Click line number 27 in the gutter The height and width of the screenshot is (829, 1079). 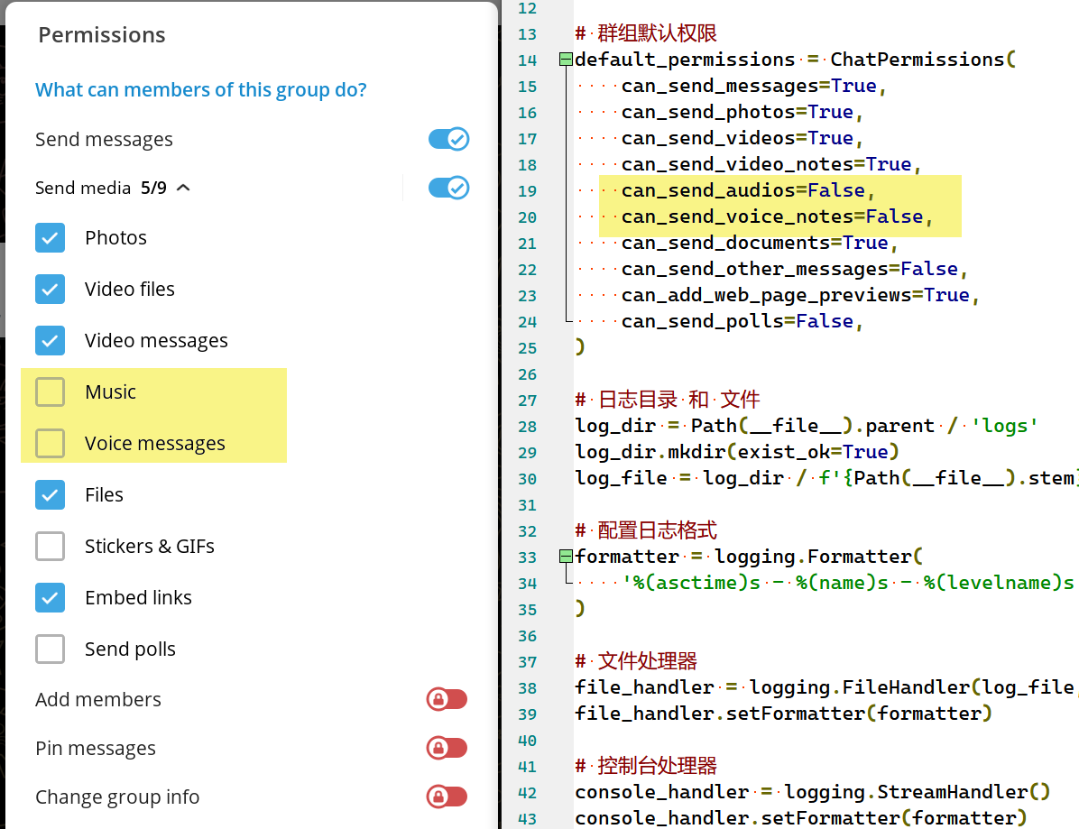pyautogui.click(x=527, y=400)
